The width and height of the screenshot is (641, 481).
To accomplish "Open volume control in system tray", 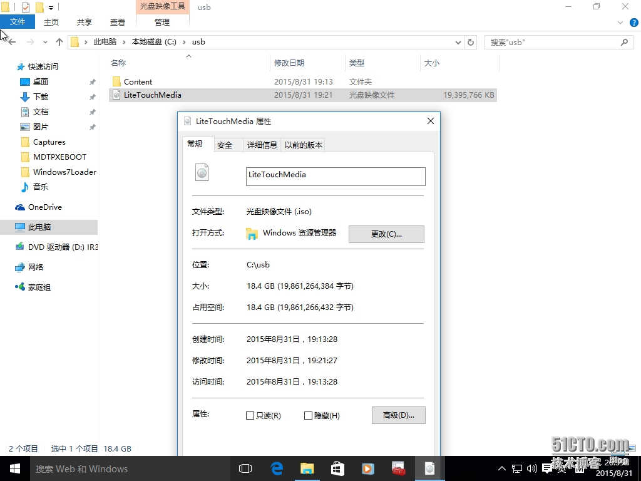I will (x=532, y=468).
